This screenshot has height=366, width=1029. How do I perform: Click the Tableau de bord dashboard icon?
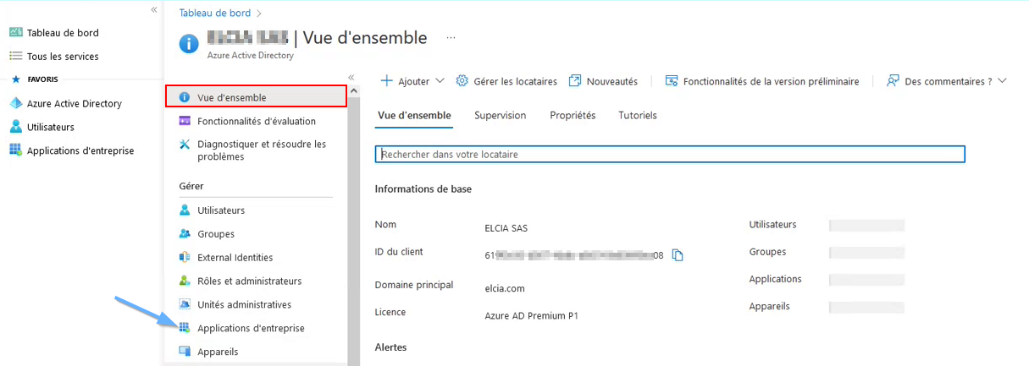point(15,33)
